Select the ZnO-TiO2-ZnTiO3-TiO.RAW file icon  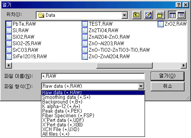click(85, 50)
